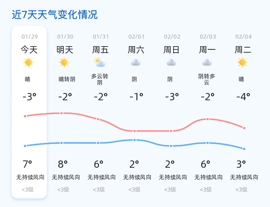Image resolution: width=270 pixels, height=207 pixels.
Task: Click the 02/04 date label
Action: 243,36
